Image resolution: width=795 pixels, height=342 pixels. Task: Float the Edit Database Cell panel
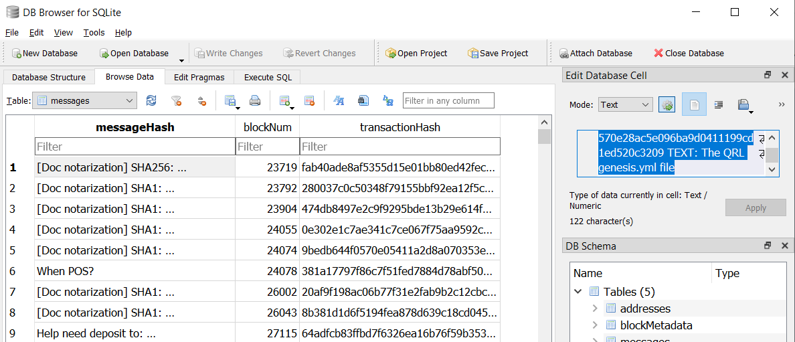point(768,75)
